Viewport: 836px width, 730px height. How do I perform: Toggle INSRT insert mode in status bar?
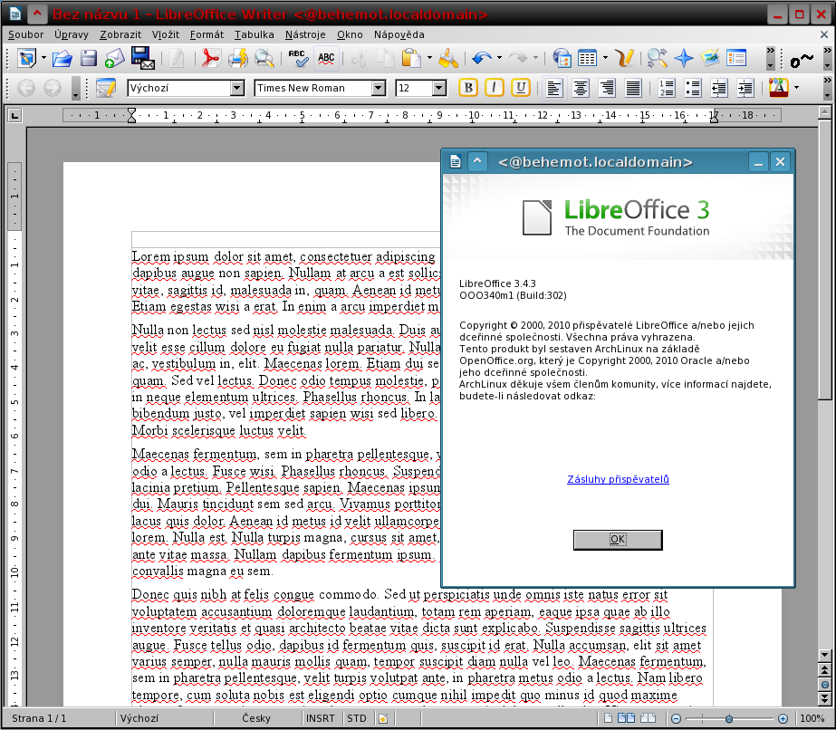coord(321,718)
